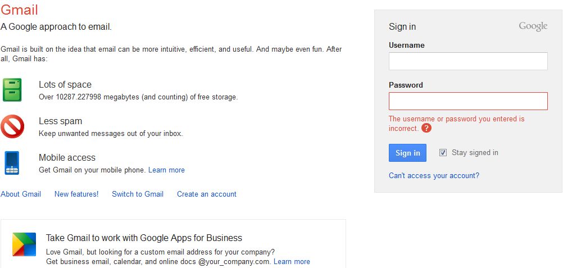563x268 pixels.
Task: Click the red no-spam prohibition icon
Action: 12,126
